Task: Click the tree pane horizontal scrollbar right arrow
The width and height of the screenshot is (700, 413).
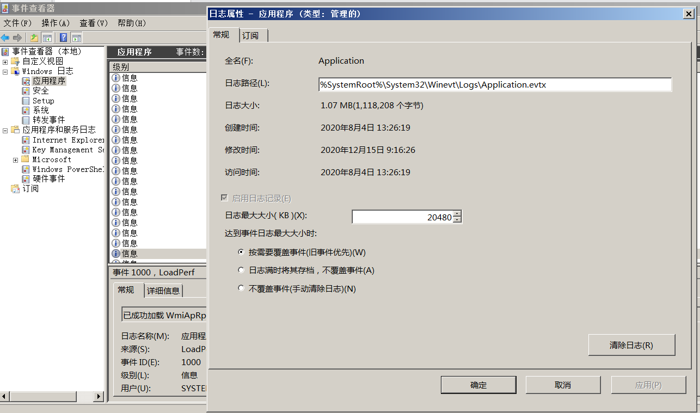Action: 99,397
